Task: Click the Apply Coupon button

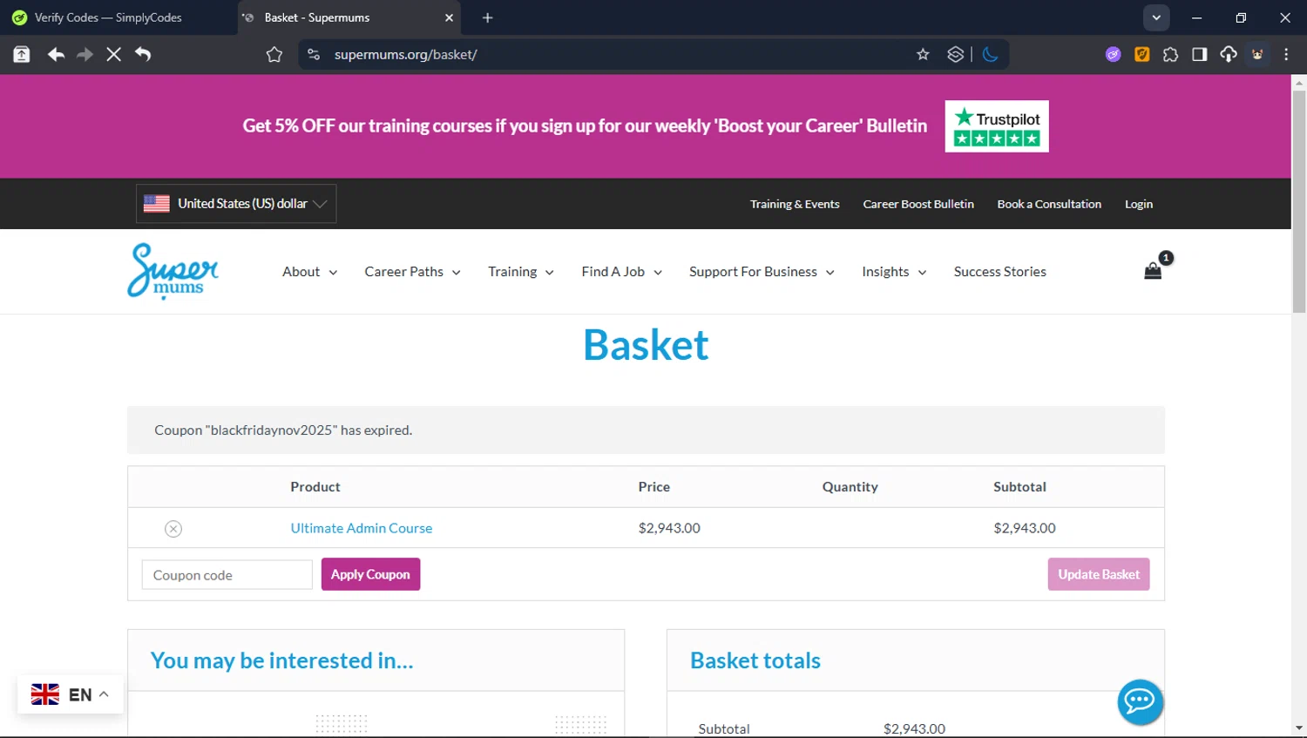Action: (370, 574)
